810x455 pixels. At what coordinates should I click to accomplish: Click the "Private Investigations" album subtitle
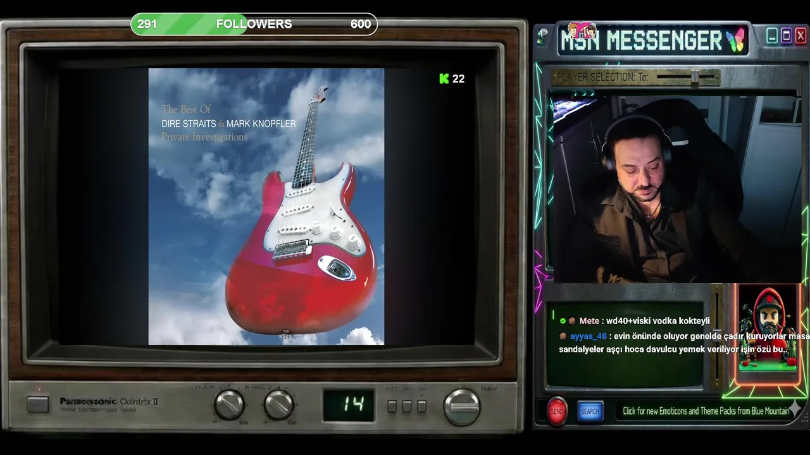click(204, 137)
